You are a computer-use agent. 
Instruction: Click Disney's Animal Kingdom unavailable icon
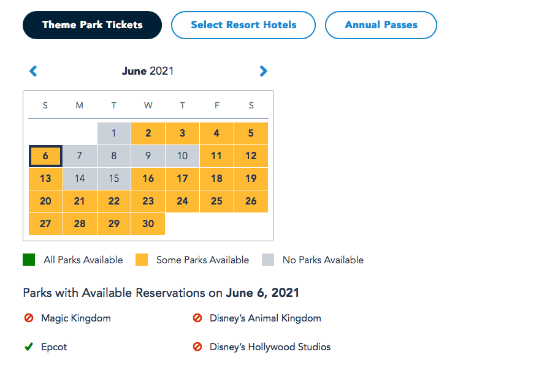[x=197, y=318]
